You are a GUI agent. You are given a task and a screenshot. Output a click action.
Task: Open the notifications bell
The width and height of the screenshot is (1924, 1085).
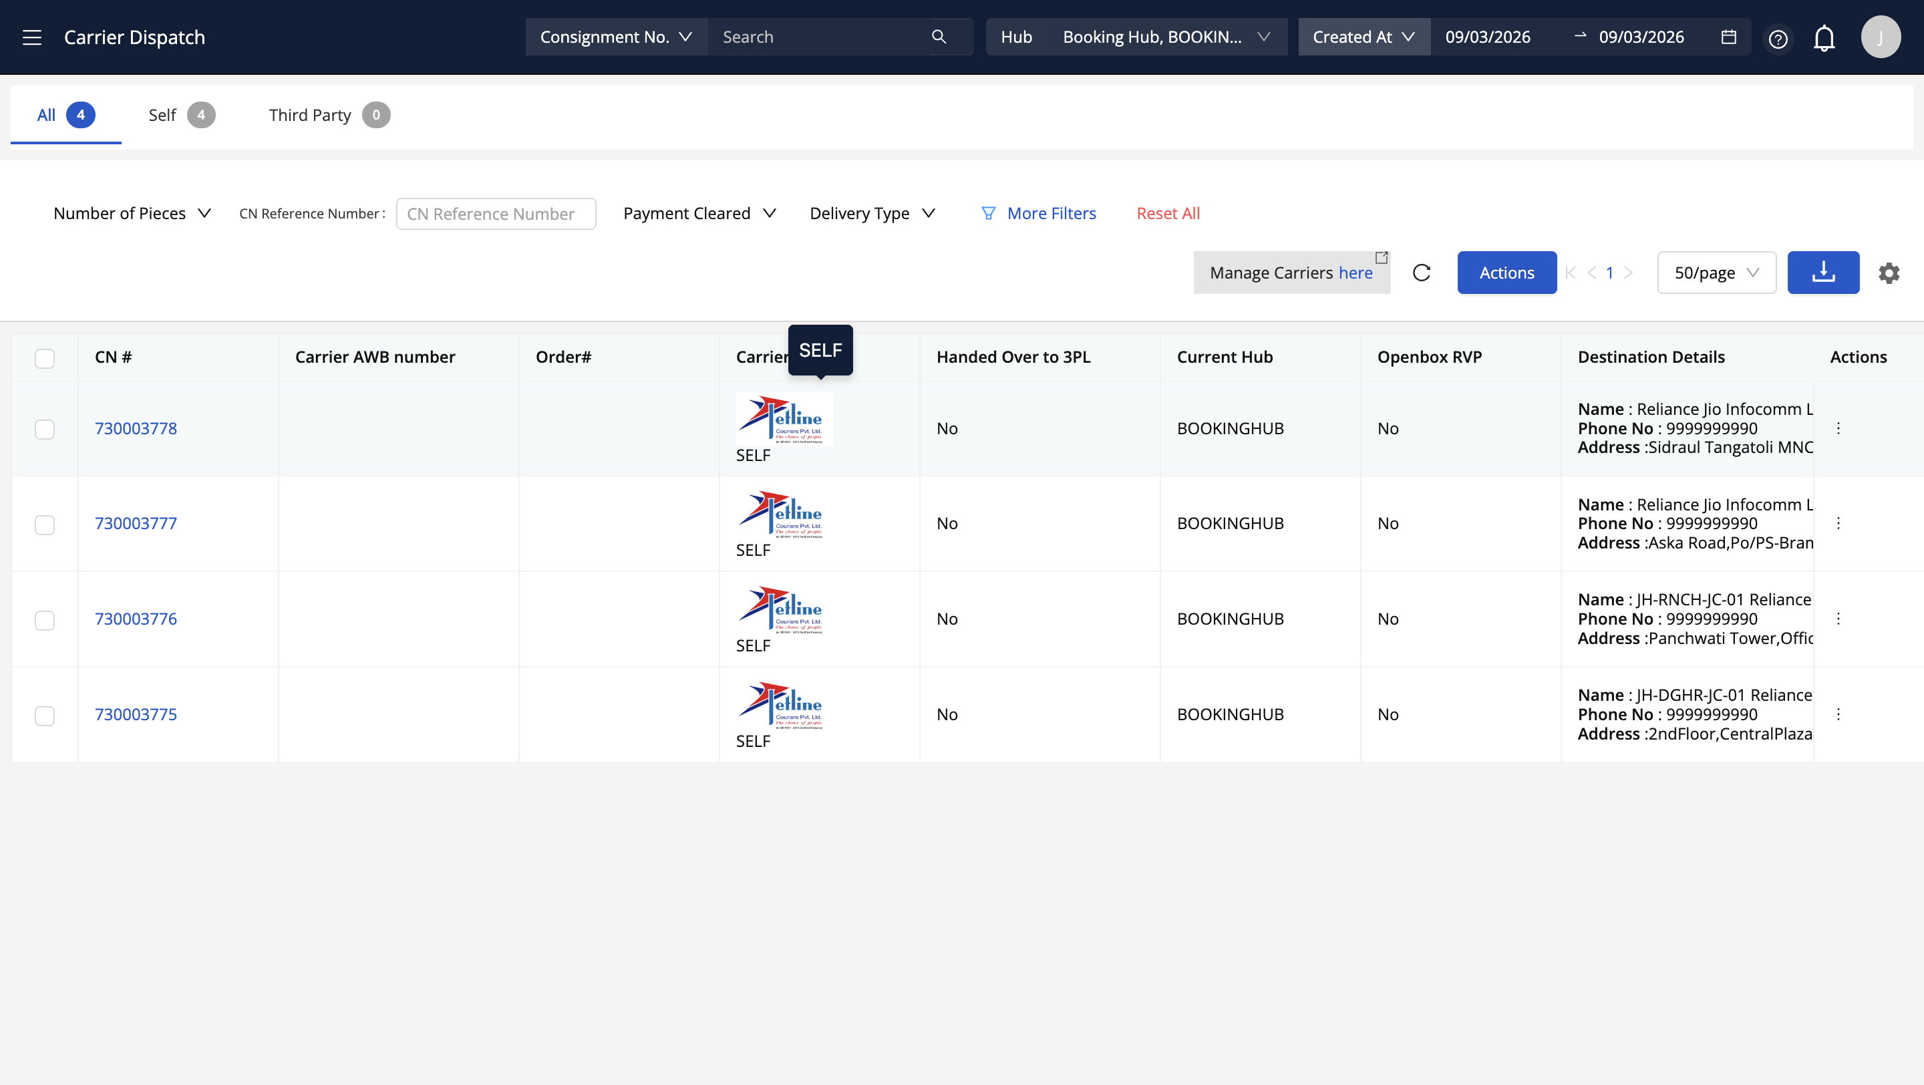[x=1824, y=38]
